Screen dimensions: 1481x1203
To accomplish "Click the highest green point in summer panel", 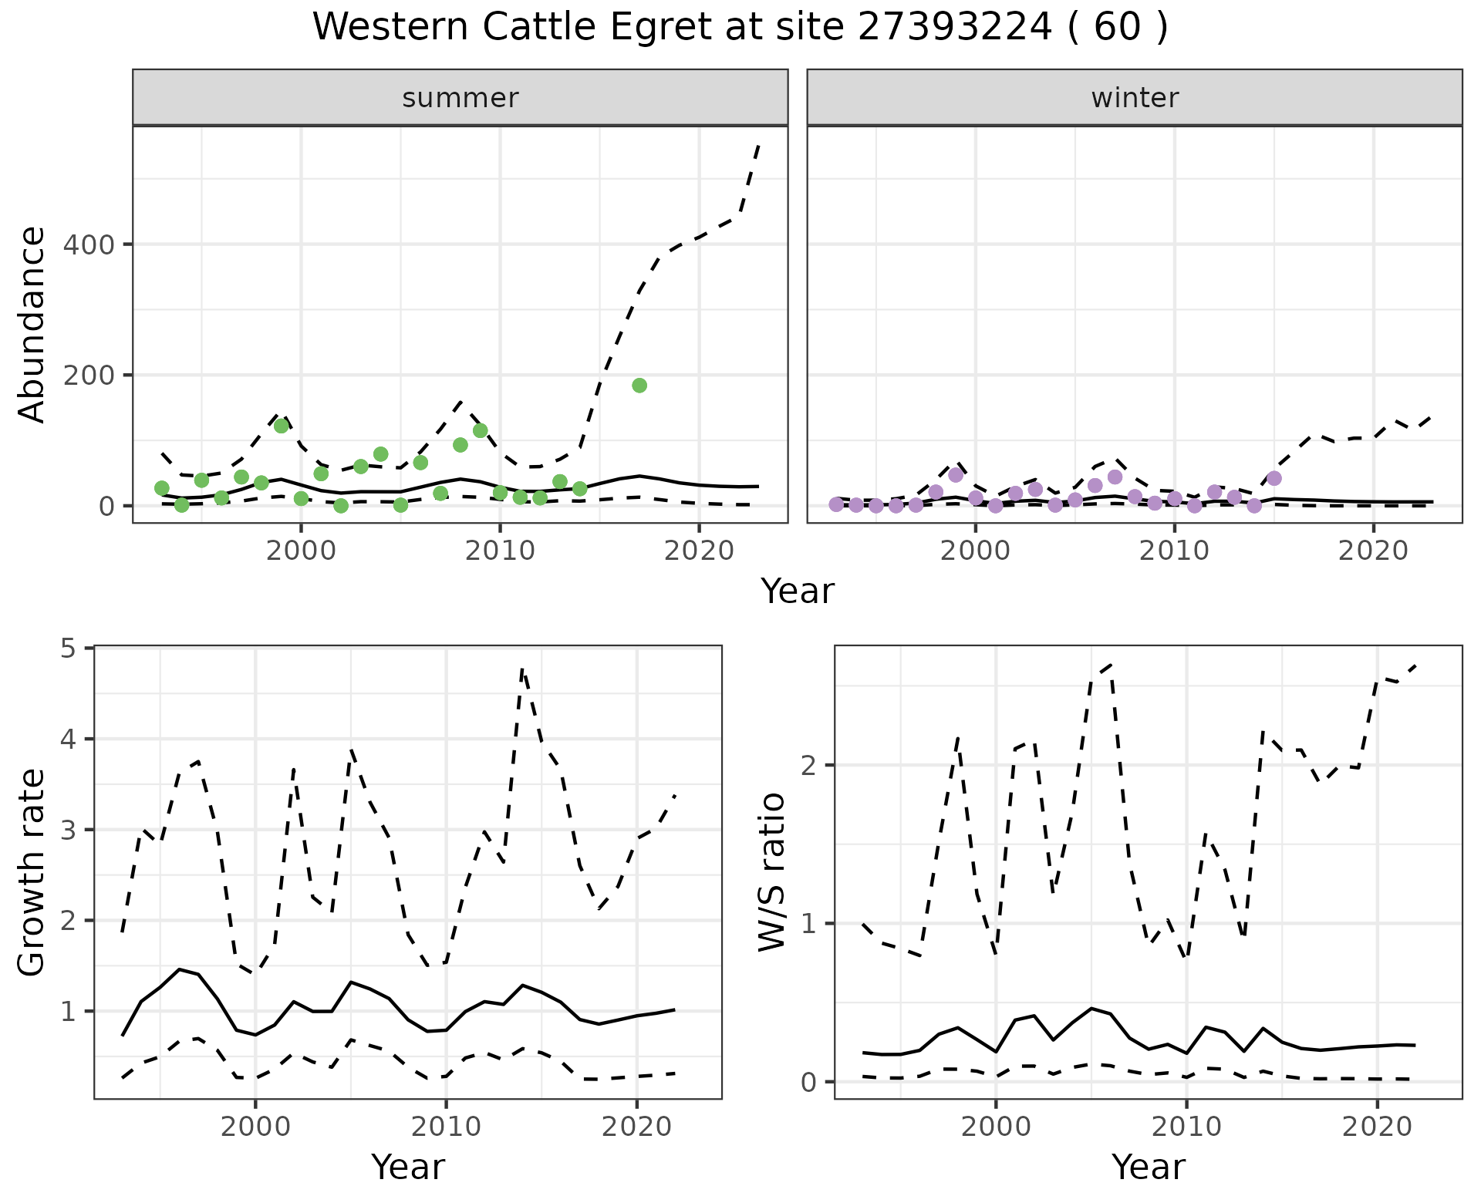I will 639,386.
